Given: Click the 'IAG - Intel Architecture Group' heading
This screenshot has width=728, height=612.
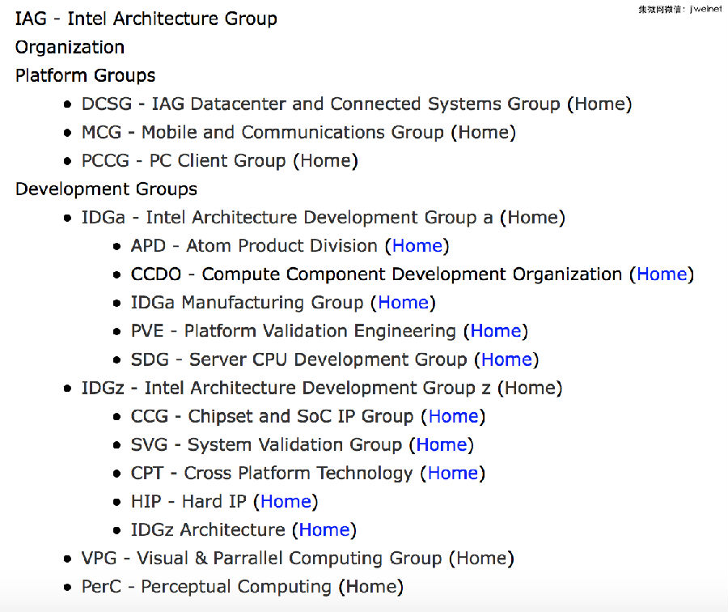Looking at the screenshot, I should point(146,19).
